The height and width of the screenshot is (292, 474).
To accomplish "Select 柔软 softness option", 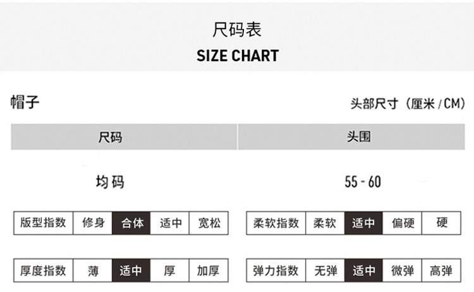I will coord(325,223).
